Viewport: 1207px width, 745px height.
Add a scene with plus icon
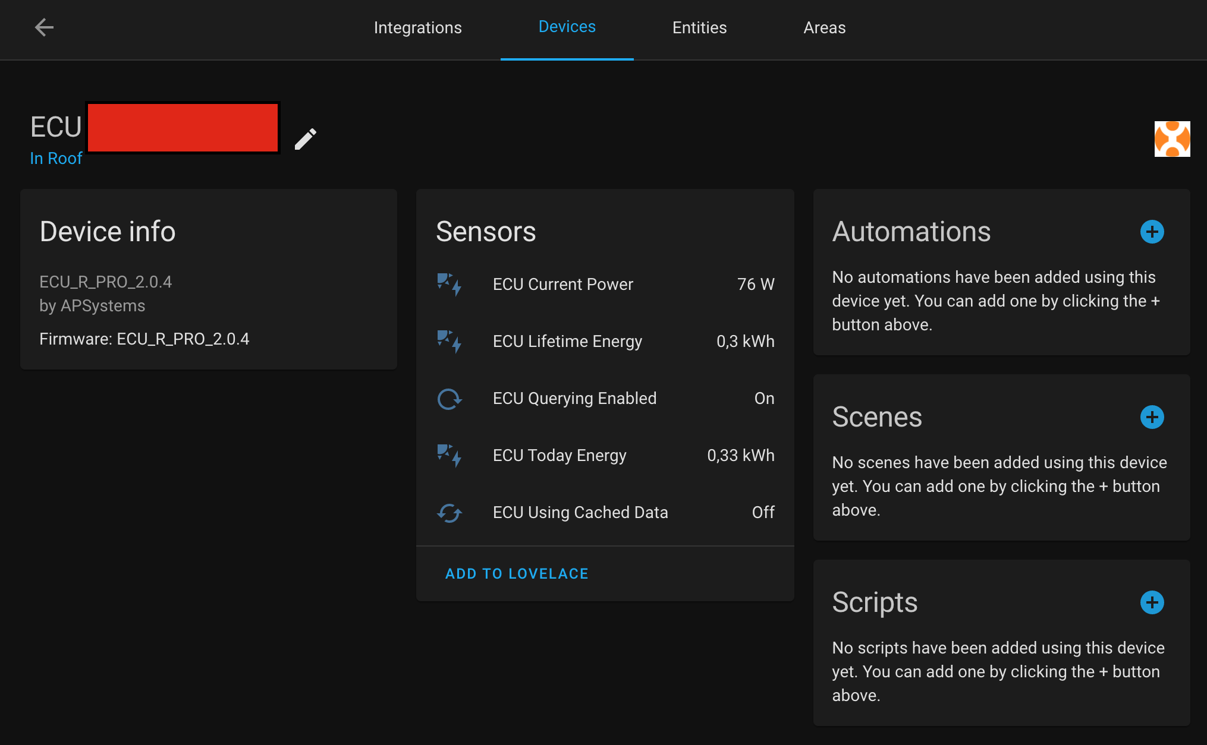pos(1152,417)
